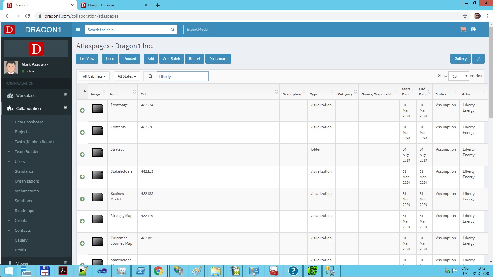Click the filter field containing Liberty
The width and height of the screenshot is (493, 277).
[x=183, y=76]
